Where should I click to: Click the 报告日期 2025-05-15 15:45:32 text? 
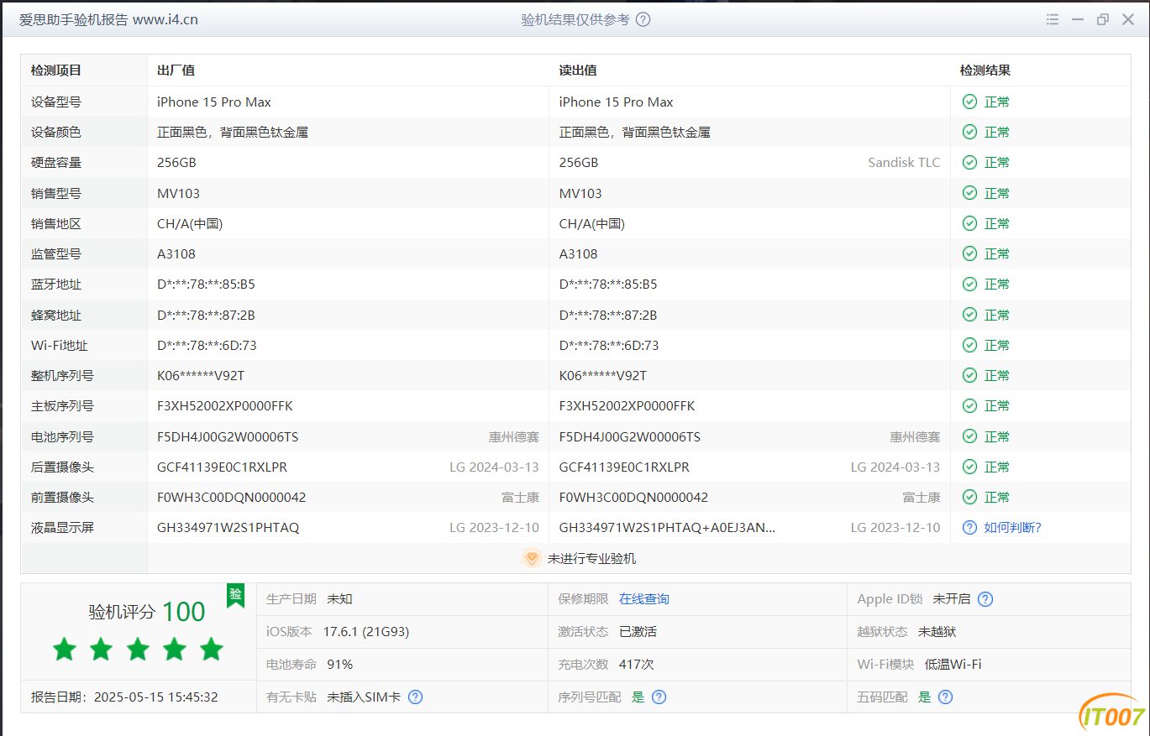click(x=124, y=697)
